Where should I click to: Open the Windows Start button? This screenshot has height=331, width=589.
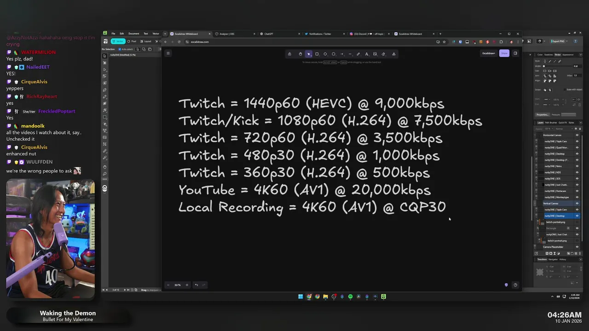tap(300, 297)
